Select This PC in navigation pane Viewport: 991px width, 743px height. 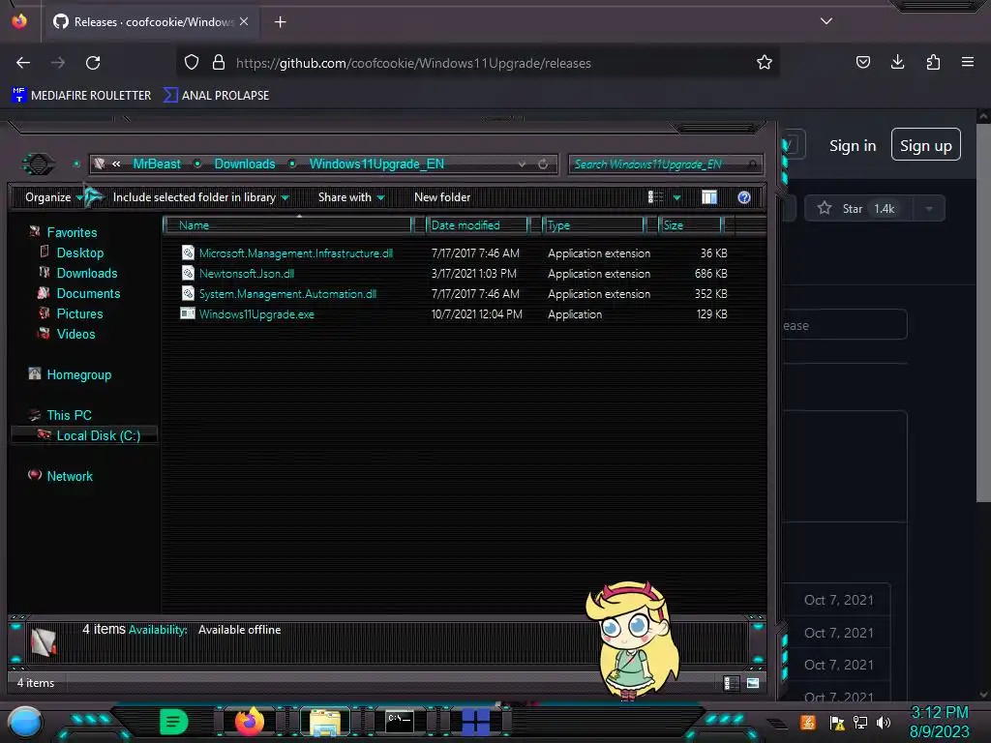click(x=69, y=415)
